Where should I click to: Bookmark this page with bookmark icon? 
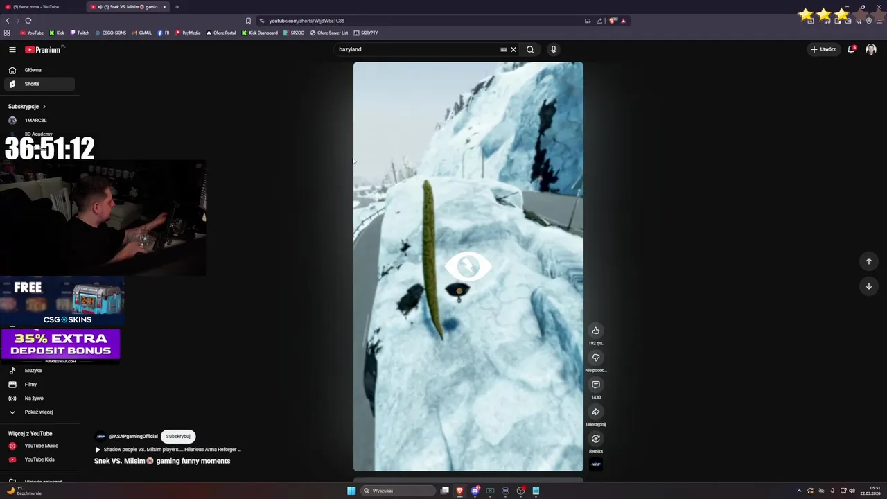click(248, 21)
